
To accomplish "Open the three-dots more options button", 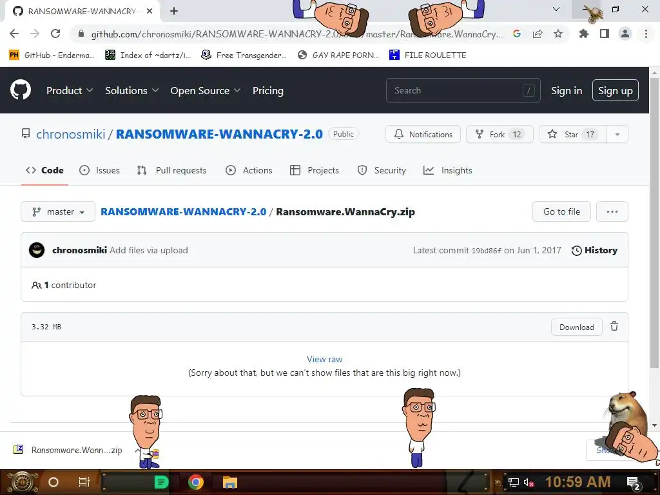I will click(x=612, y=211).
